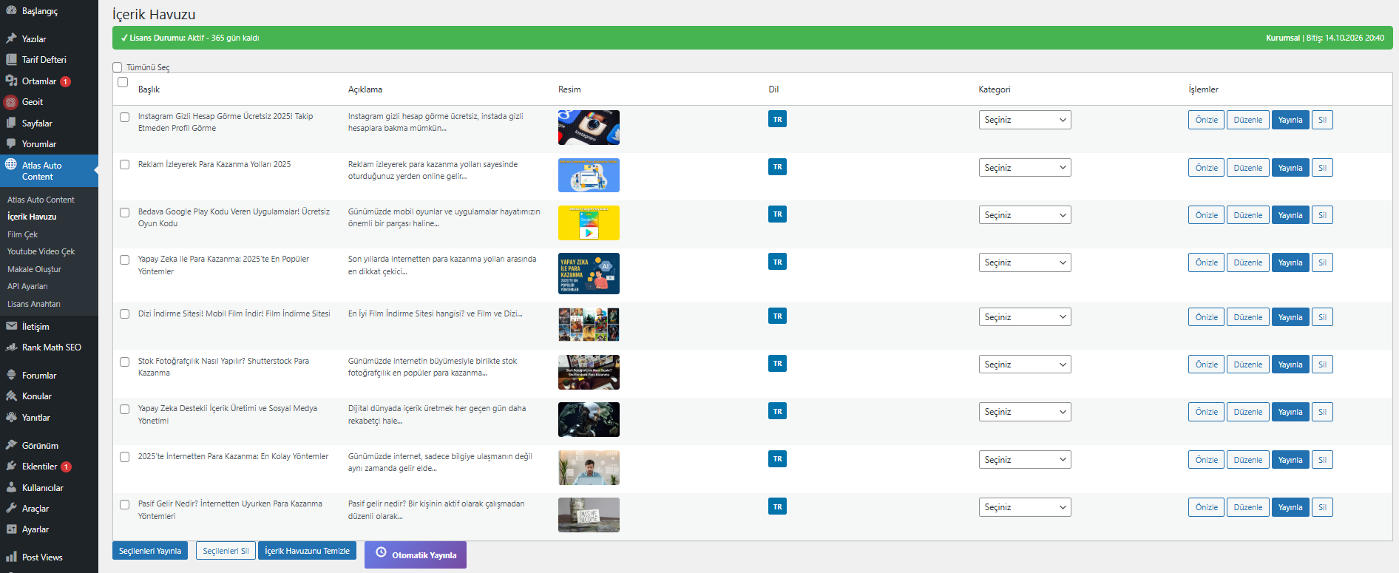1399x573 pixels.
Task: Check the Pasif Gelir Nedir row checkbox
Action: pos(124,505)
